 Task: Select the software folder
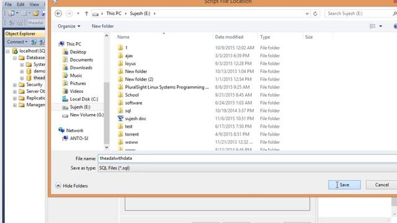(133, 103)
